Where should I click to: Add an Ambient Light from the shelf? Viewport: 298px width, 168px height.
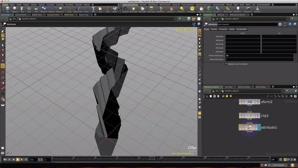tap(238, 9)
